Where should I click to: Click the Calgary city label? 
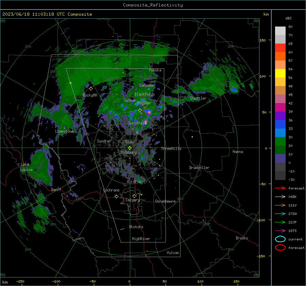point(133,200)
